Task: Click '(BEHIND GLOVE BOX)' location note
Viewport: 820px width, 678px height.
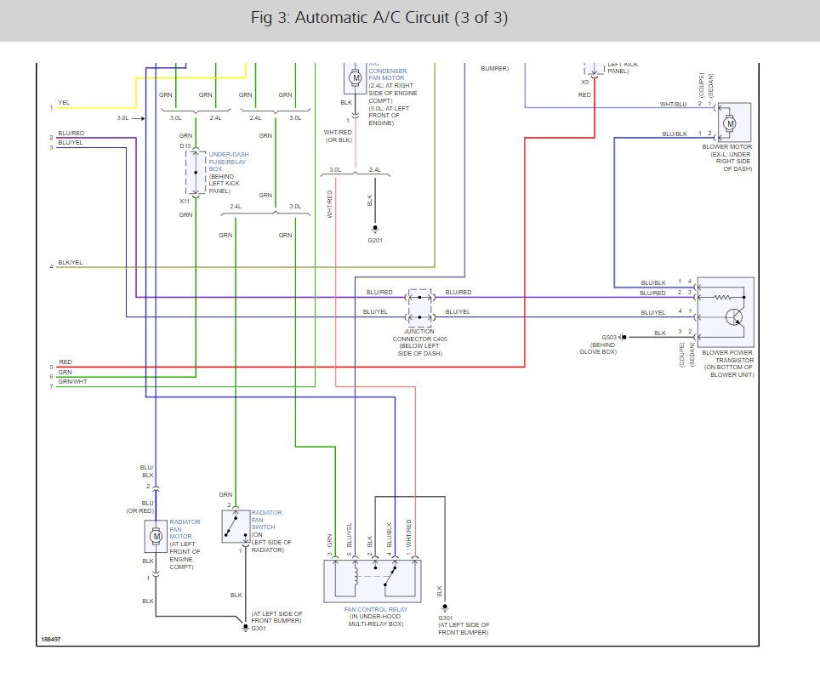Action: [x=598, y=349]
